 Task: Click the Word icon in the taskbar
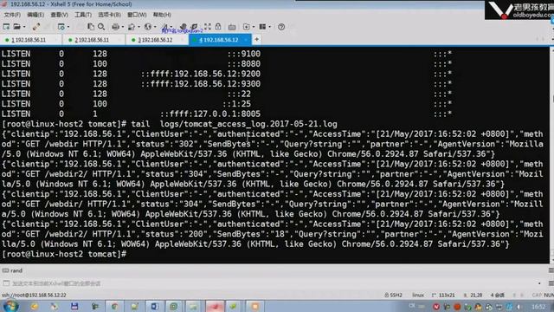tap(155, 306)
